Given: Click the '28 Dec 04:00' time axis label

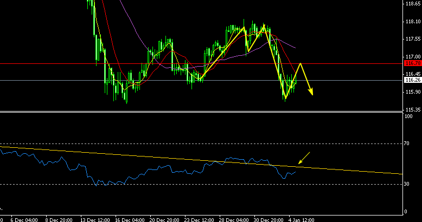Looking at the screenshot, I should (x=234, y=220).
